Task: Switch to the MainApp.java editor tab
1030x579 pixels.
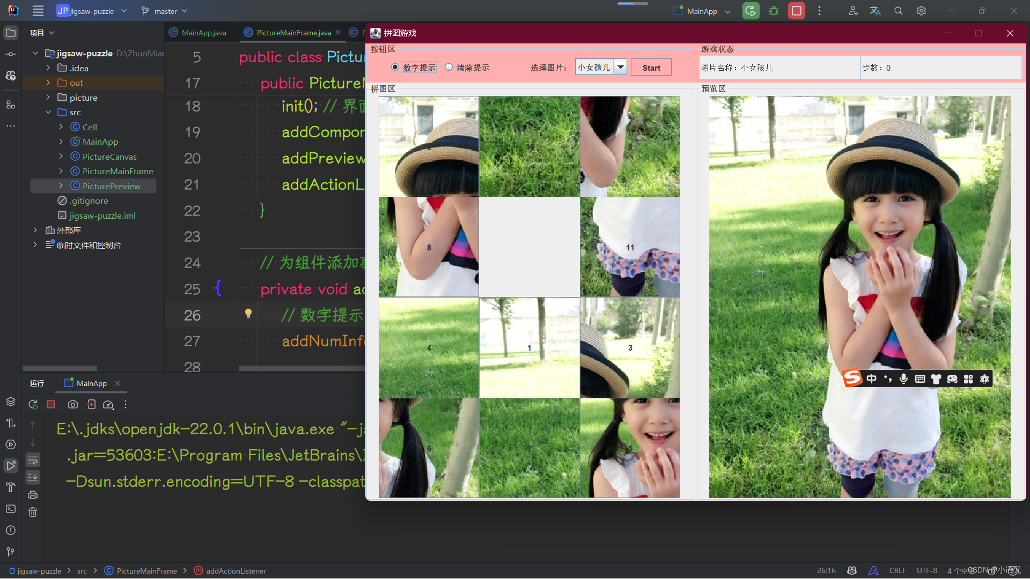Action: tap(203, 33)
